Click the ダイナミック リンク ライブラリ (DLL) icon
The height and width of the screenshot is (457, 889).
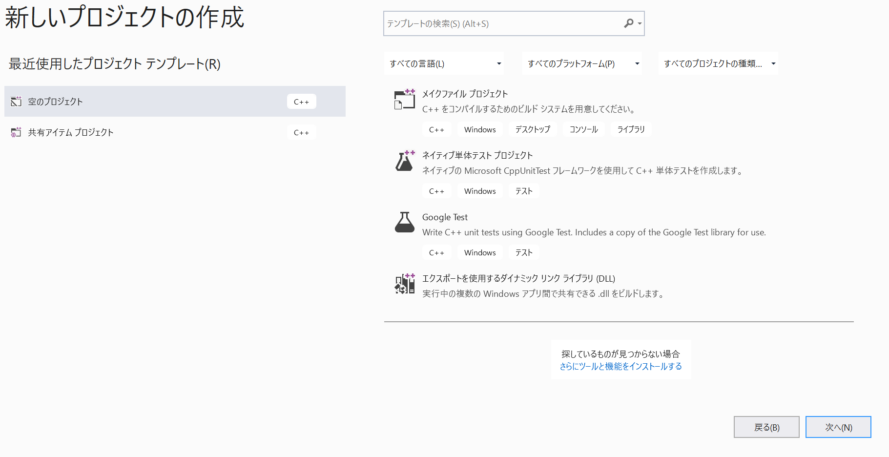coord(405,284)
